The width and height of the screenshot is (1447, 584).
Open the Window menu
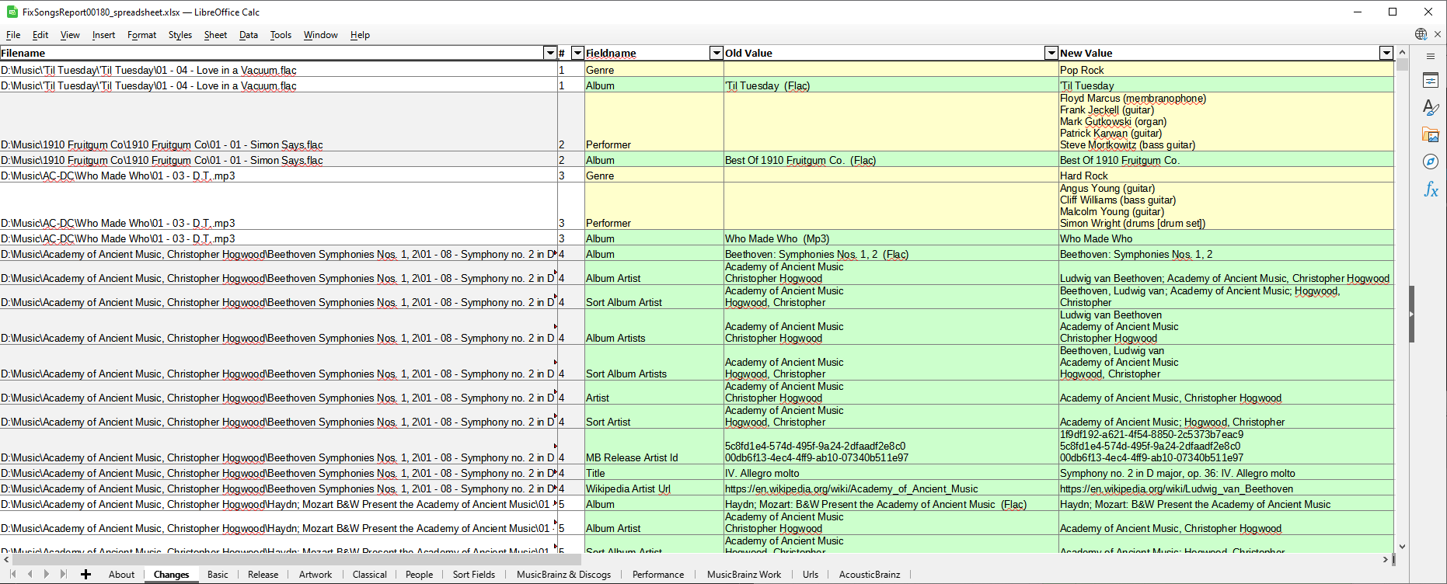(320, 35)
